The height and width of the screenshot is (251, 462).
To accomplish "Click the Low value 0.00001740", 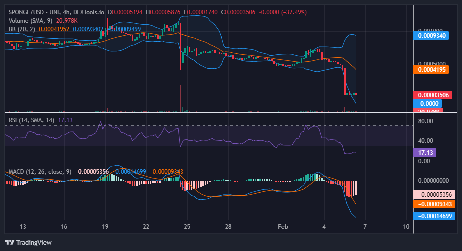I will click(202, 12).
